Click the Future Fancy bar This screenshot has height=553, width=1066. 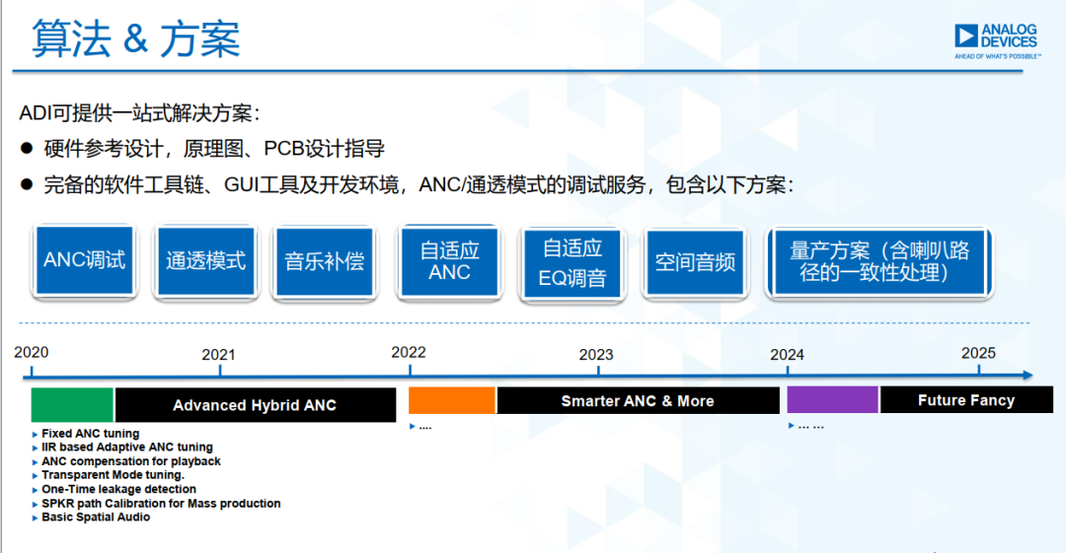click(x=966, y=399)
